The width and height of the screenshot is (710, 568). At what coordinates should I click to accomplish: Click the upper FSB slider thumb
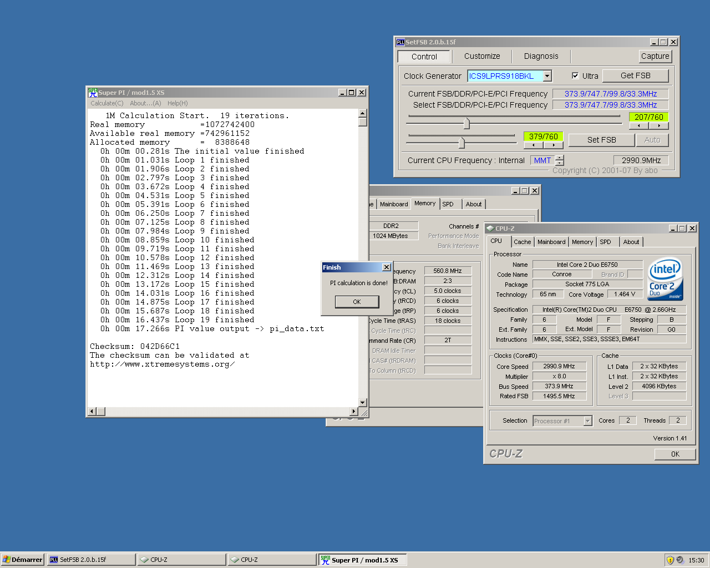[466, 123]
